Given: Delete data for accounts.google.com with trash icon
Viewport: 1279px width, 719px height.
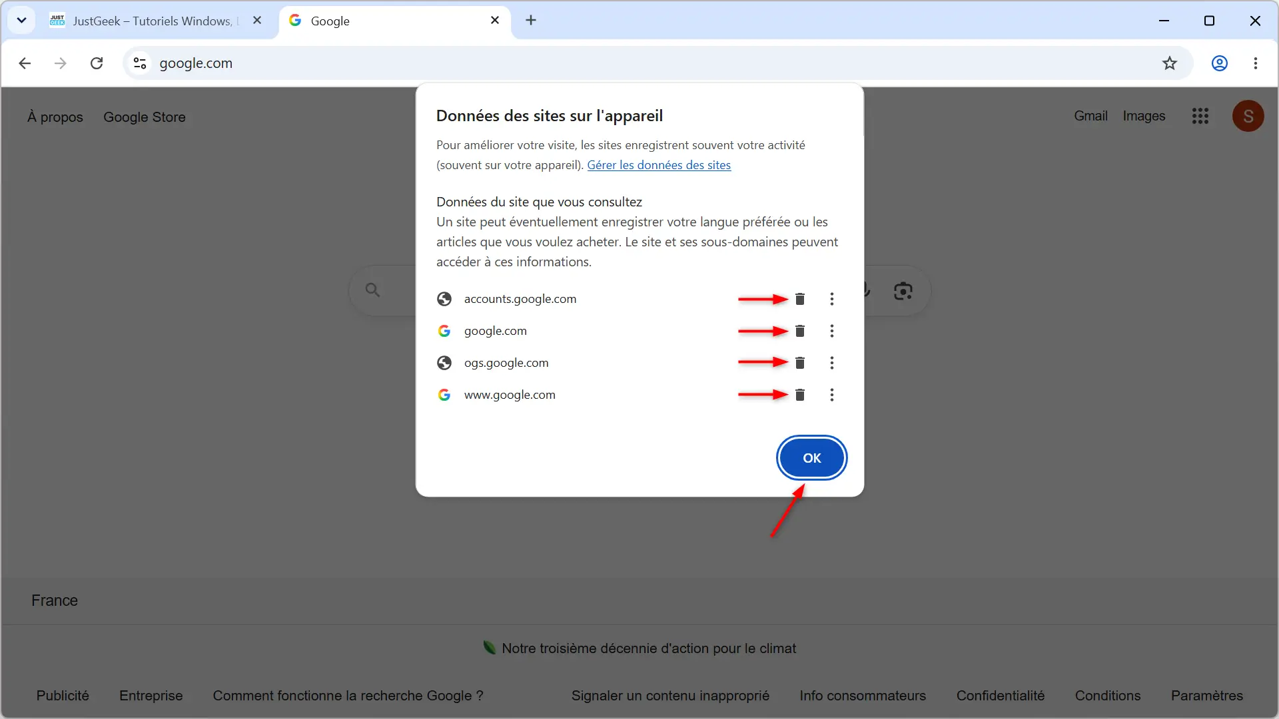Looking at the screenshot, I should coord(800,299).
